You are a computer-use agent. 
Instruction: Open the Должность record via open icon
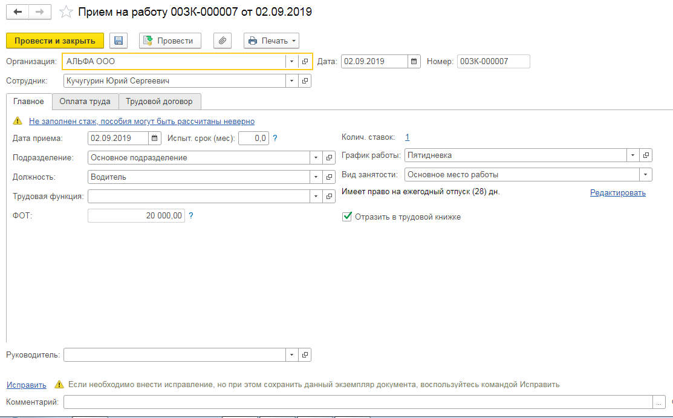329,177
